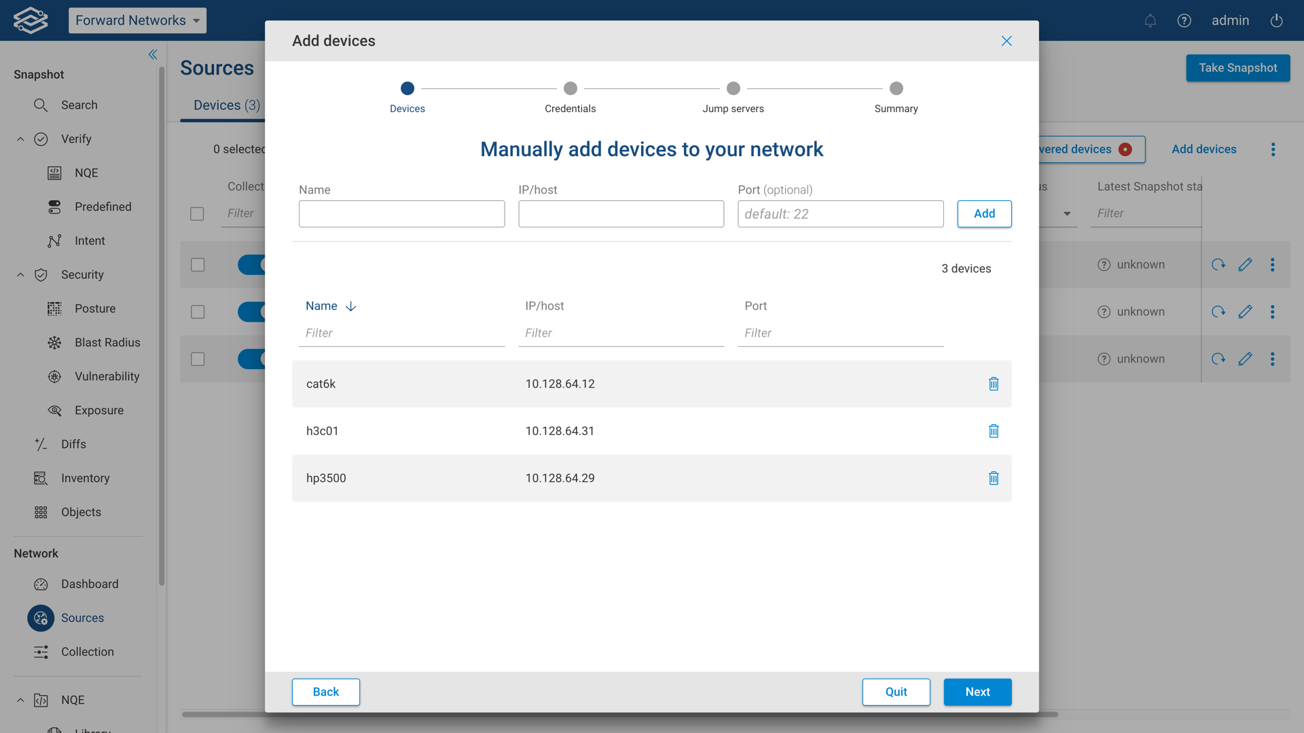1304x733 pixels.
Task: Click the IP/host input field
Action: coord(621,214)
